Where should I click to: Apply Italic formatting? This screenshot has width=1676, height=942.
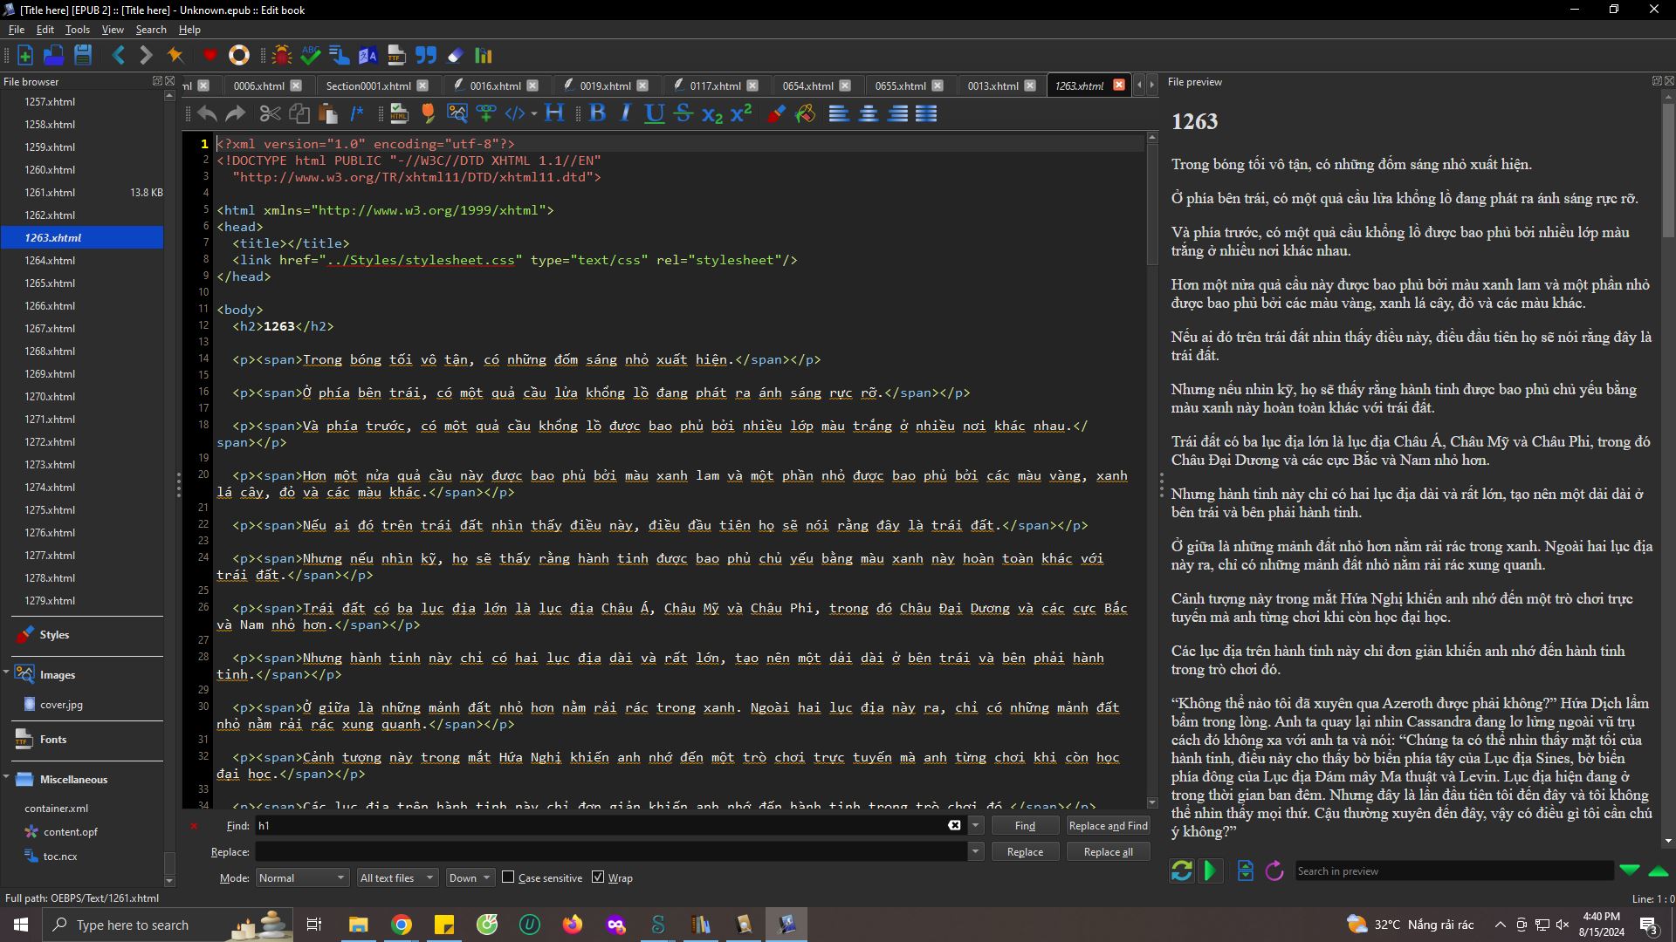pos(626,113)
